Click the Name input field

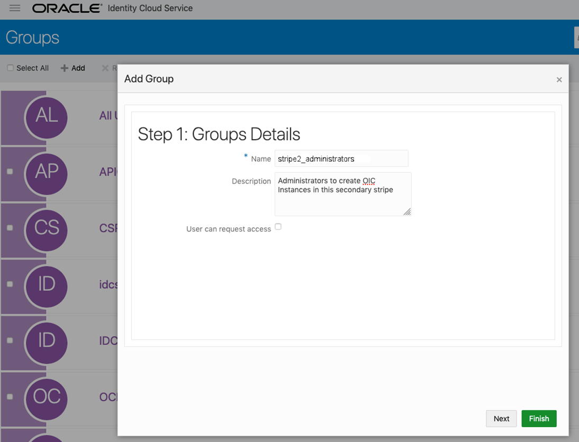click(x=341, y=158)
